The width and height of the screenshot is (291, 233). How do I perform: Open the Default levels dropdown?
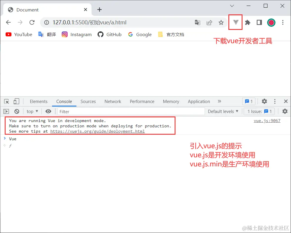223,112
